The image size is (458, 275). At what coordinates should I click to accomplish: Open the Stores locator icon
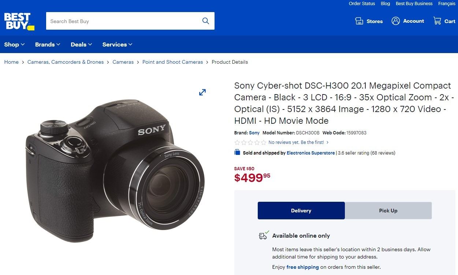tap(359, 21)
